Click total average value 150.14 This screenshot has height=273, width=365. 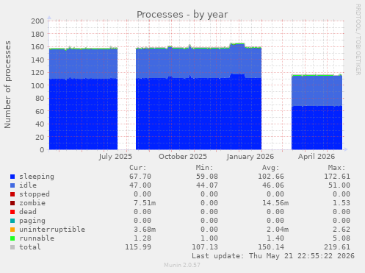click(271, 247)
